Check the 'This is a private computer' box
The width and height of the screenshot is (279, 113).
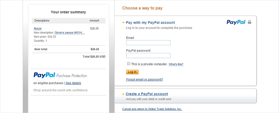pyautogui.click(x=128, y=64)
